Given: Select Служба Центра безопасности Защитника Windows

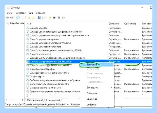Looking at the screenshot, I should click(57, 58).
